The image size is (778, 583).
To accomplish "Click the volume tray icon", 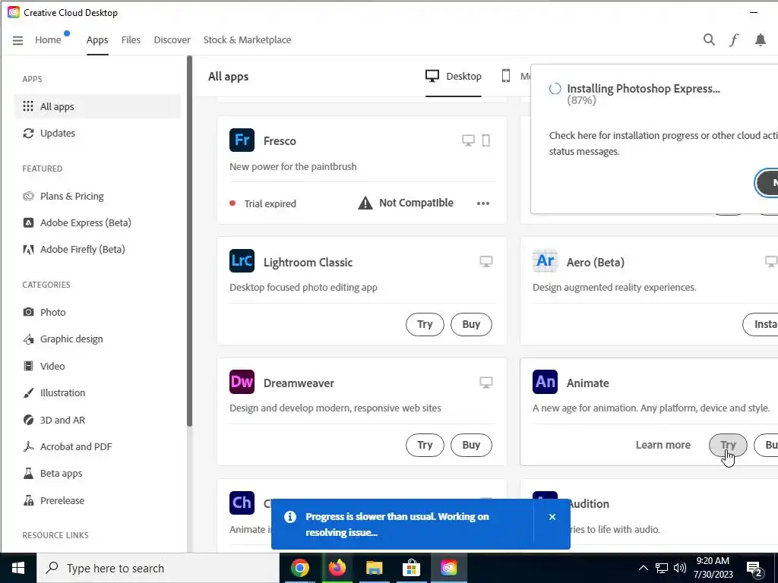I will click(680, 568).
